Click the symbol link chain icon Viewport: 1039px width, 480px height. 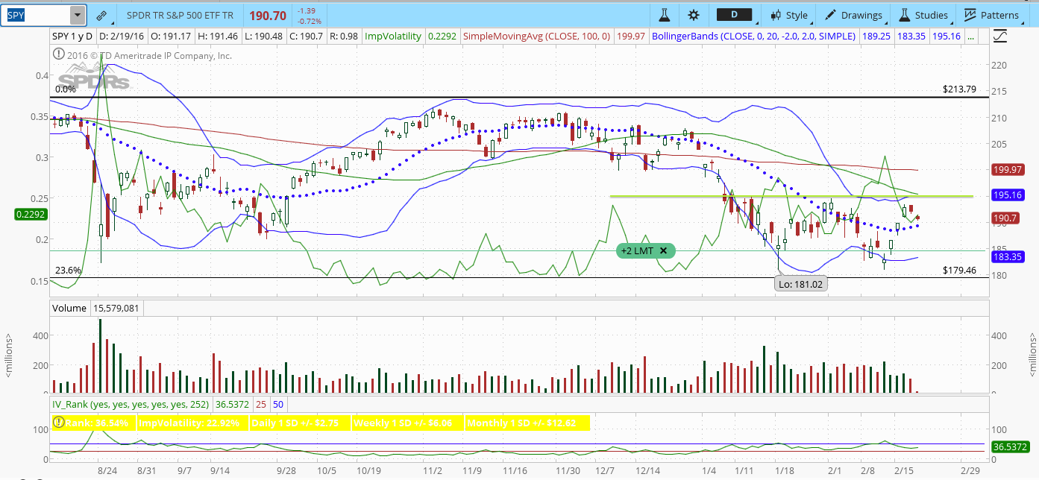coord(101,15)
